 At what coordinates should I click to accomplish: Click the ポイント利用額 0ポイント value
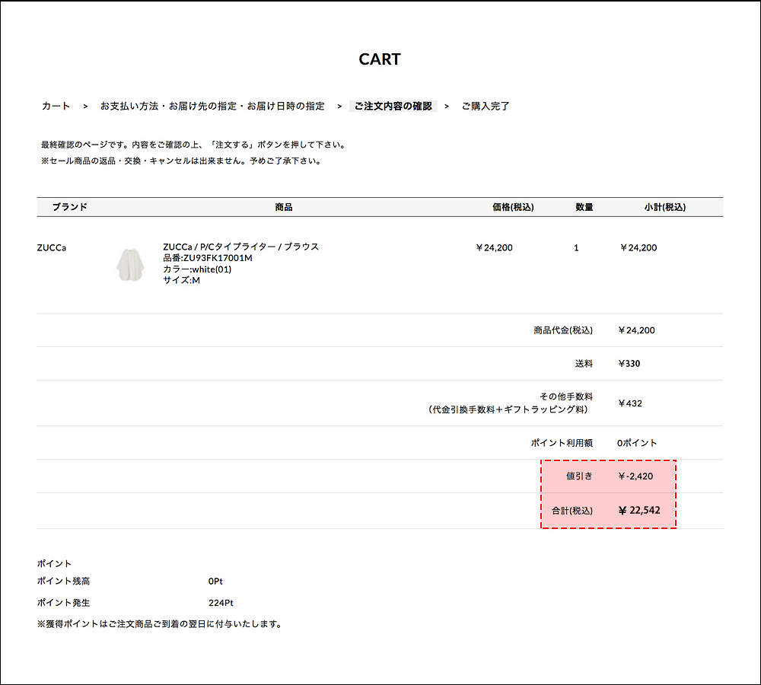[637, 443]
